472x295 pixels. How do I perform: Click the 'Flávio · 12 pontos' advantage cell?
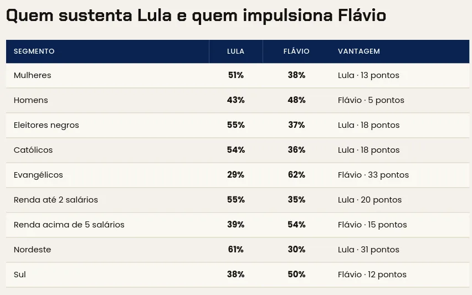pos(372,275)
